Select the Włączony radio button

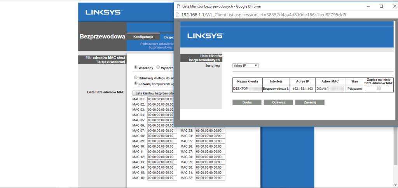pyautogui.click(x=136, y=67)
